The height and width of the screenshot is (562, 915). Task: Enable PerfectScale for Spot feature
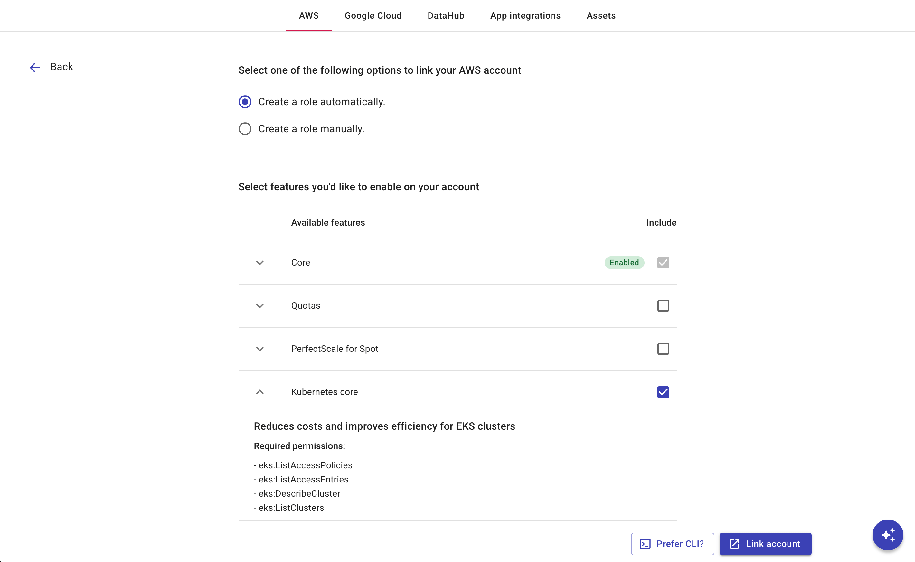coord(663,349)
